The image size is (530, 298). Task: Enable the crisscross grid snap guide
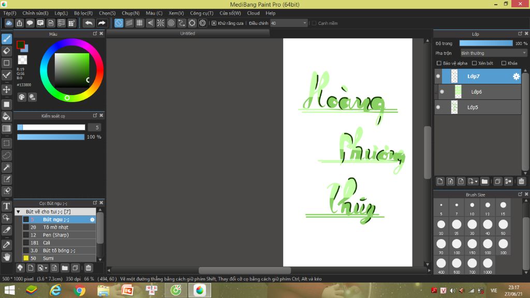[140, 23]
